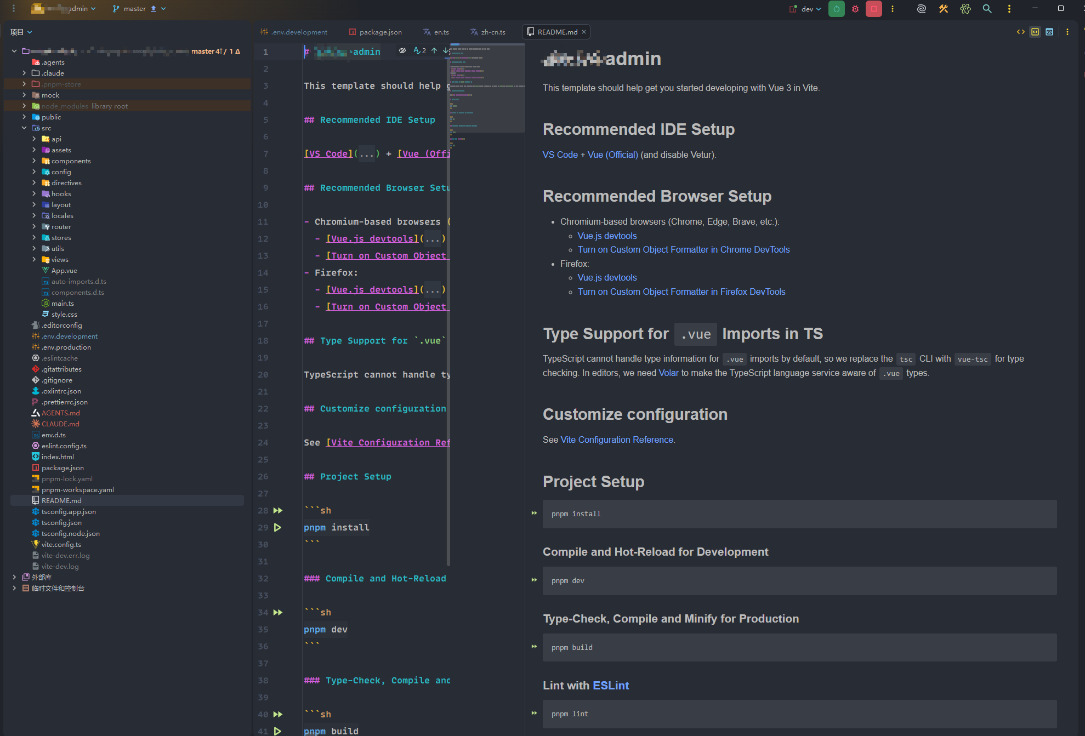Close the README.md tab
Viewport: 1085px width, 736px height.
click(x=584, y=32)
